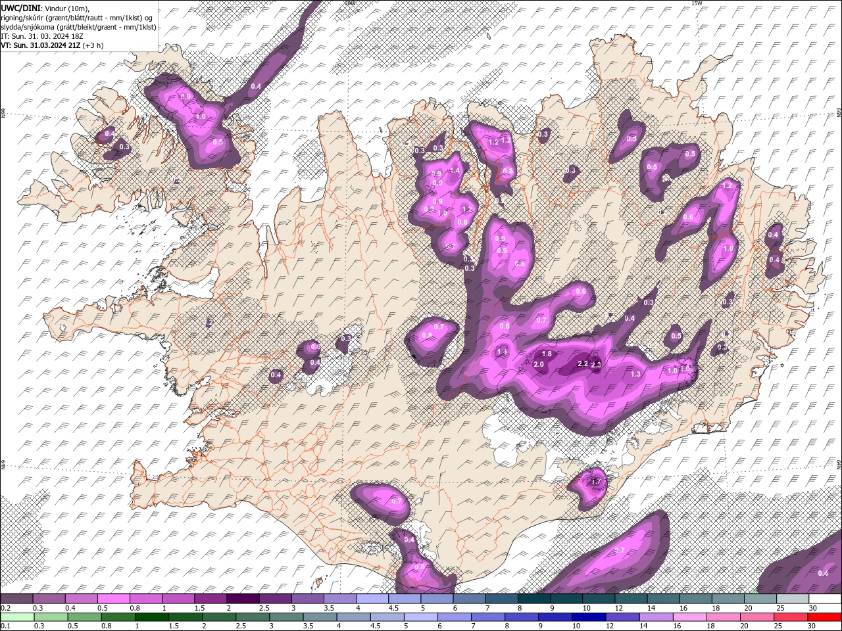Click the darkest green swatch between 1 and 1.5, bottom row
The image size is (842, 631).
point(151,617)
